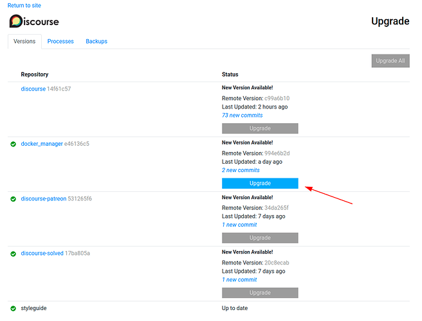Viewport: 422px width, 321px height.
Task: Click 'Last Updated: a day ago' text
Action: [x=252, y=162]
